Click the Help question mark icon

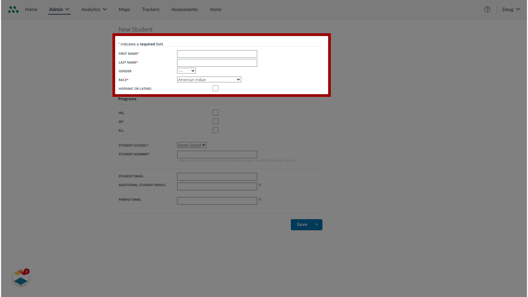[487, 9]
